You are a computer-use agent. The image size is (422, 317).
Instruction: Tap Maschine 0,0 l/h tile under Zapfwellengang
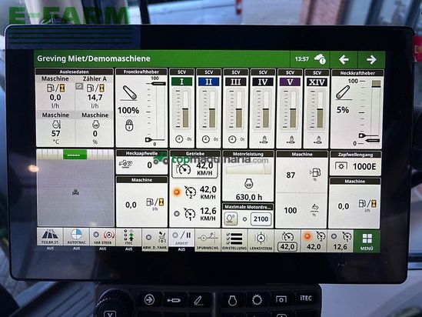point(354,203)
